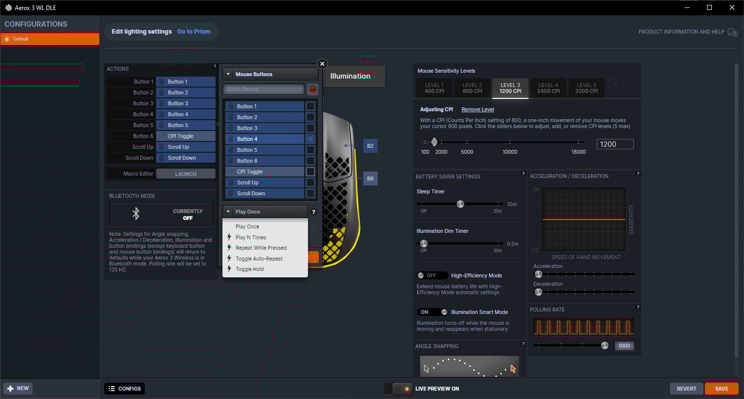The height and width of the screenshot is (399, 744).
Task: Switch to Level 5 3200 CPI tab
Action: tap(586, 88)
